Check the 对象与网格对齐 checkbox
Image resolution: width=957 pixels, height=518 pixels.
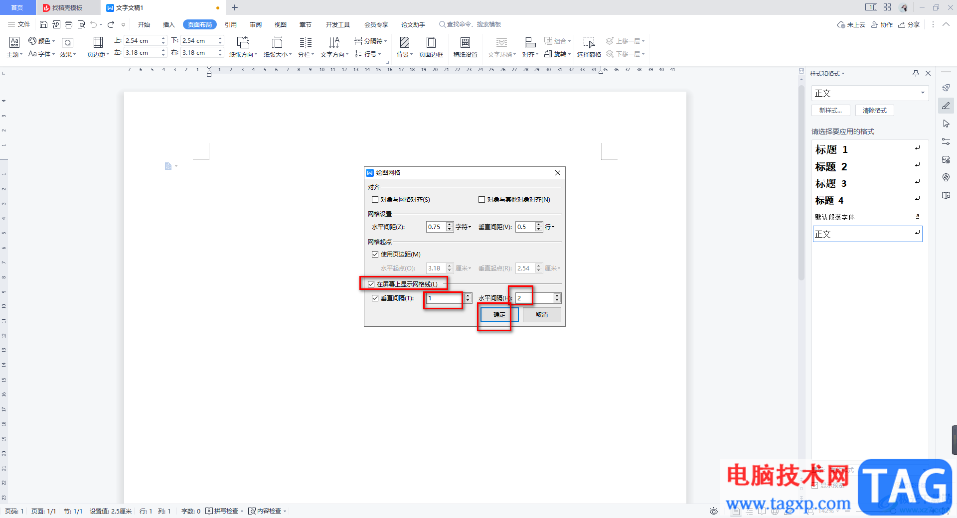tap(375, 200)
